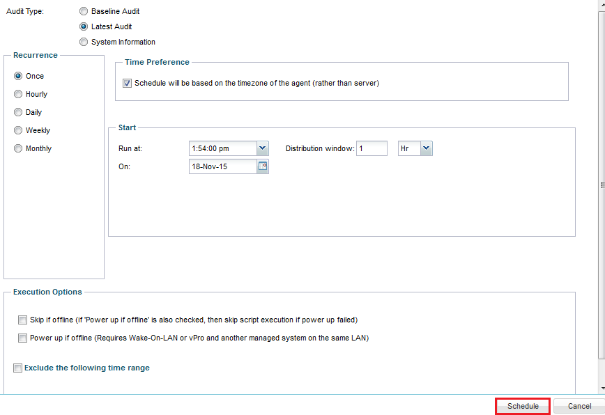Check Exclude the following time range
This screenshot has width=605, height=415.
(x=17, y=368)
